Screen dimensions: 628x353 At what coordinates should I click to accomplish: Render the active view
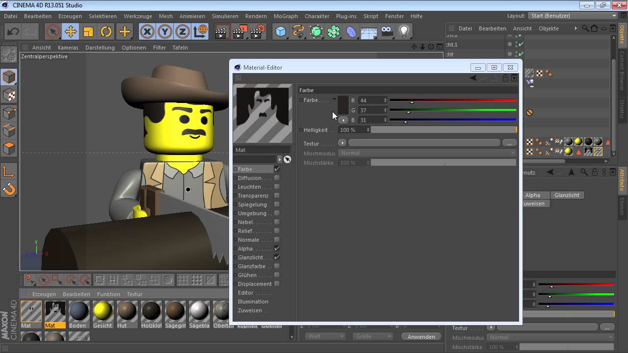point(222,32)
